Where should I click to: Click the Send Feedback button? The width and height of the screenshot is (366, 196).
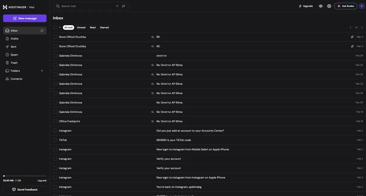point(25,190)
